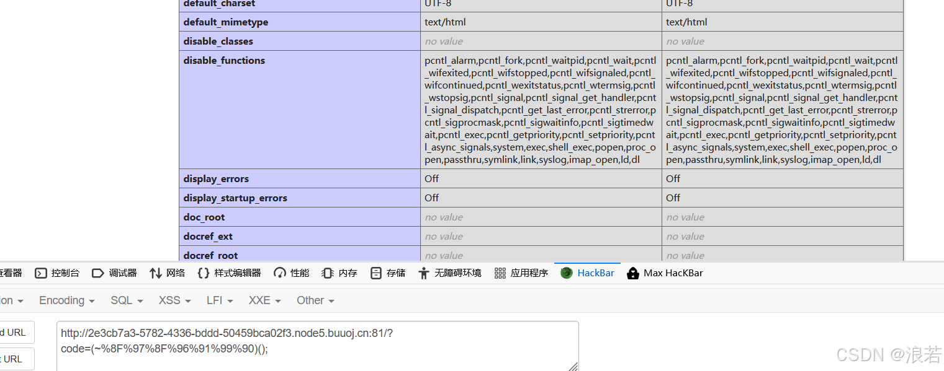Open the Performance panel
Screen dimensions: 944x371
pos(291,273)
